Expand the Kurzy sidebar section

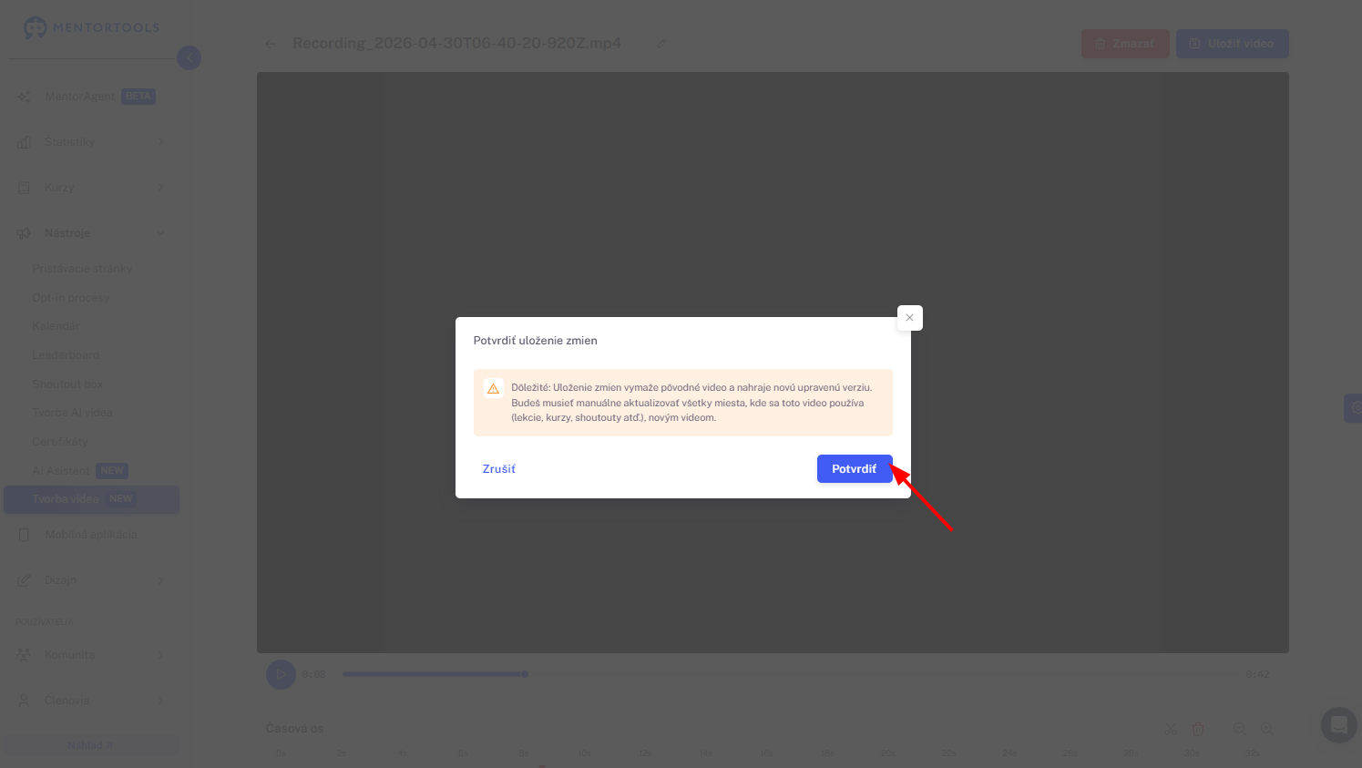pos(91,188)
